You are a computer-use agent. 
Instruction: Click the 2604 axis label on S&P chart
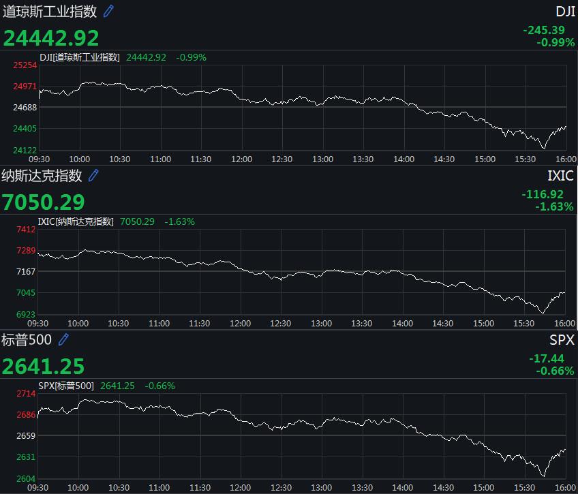[27, 478]
